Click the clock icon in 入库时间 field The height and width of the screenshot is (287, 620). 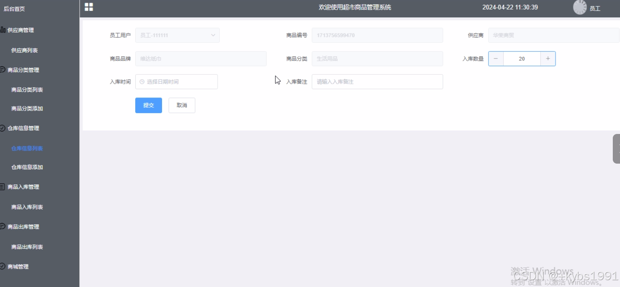142,82
